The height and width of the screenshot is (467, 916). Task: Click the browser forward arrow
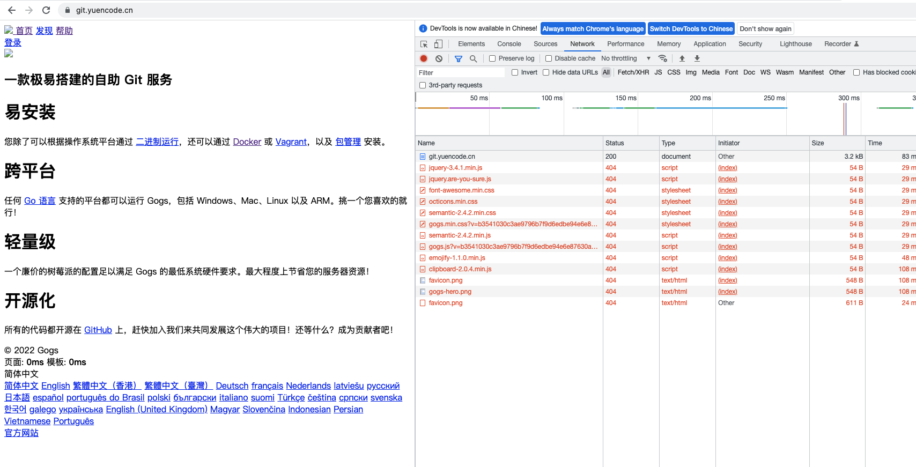29,10
